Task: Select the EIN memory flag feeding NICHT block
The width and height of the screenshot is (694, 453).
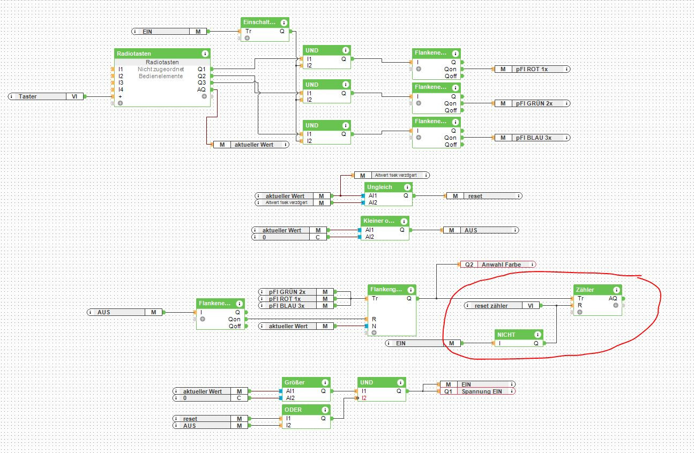Action: click(x=423, y=343)
